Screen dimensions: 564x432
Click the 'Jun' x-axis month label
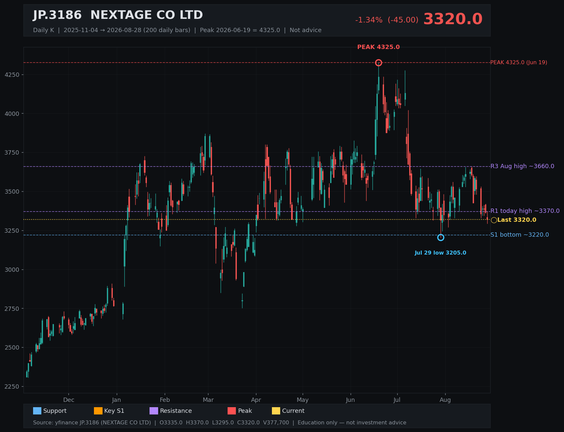[350, 400]
